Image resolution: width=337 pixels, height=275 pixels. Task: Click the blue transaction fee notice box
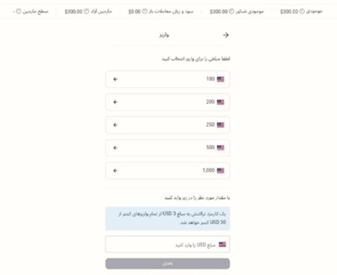click(167, 218)
